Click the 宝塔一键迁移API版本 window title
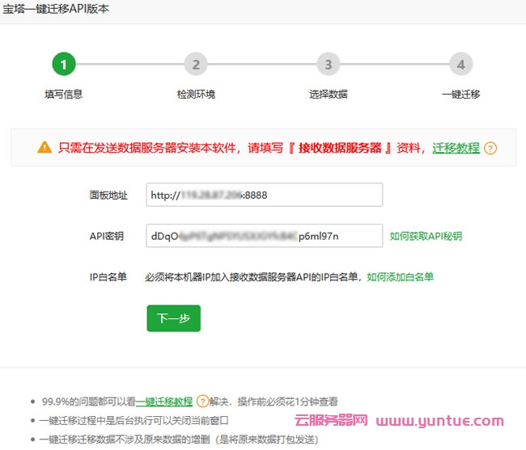 [56, 10]
